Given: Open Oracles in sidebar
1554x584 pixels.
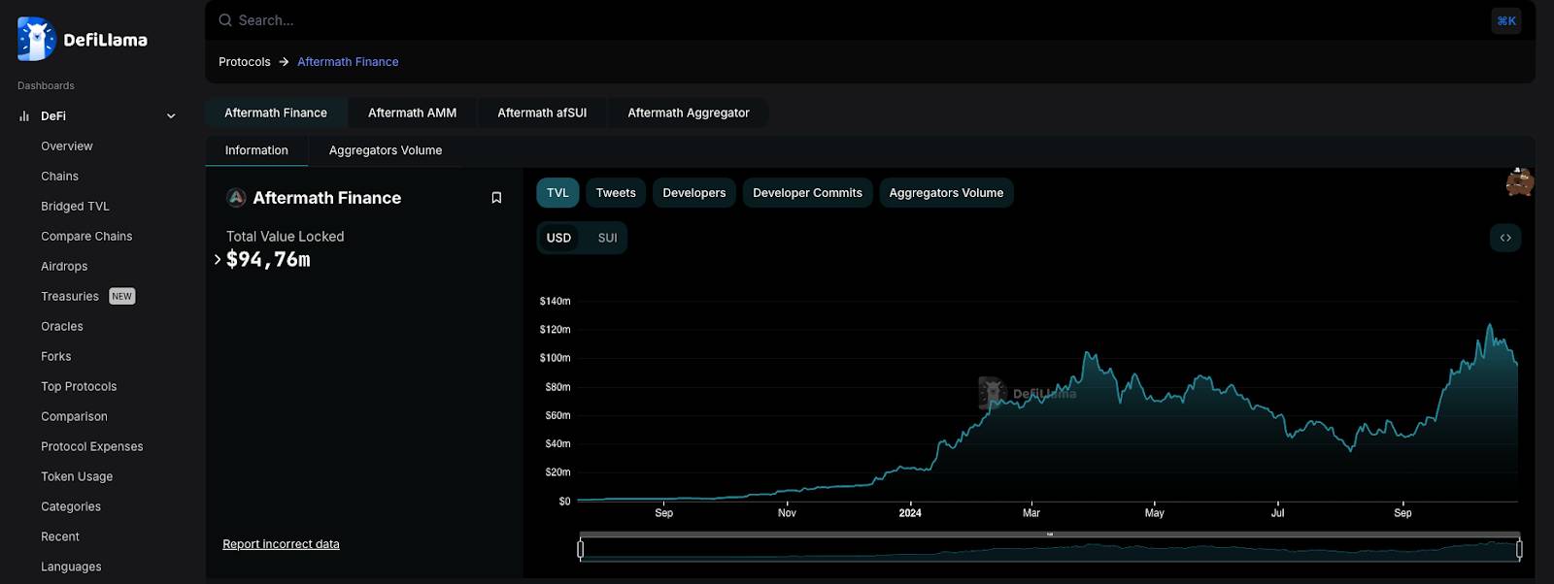Looking at the screenshot, I should (62, 327).
